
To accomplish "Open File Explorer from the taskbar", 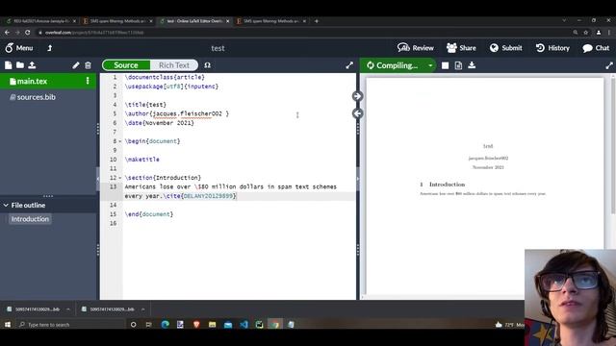I will click(x=212, y=325).
